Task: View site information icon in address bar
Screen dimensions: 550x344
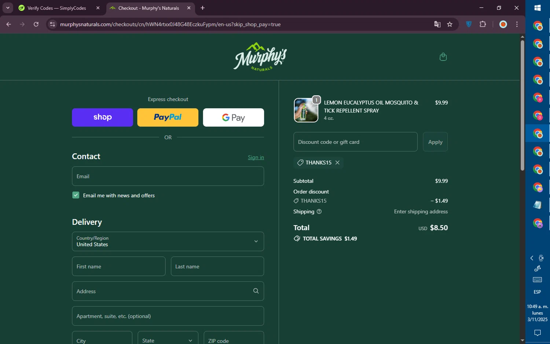Action: [x=52, y=24]
